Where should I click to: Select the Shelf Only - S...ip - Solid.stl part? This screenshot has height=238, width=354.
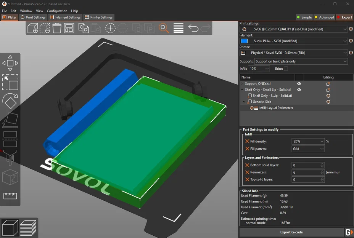click(x=272, y=96)
